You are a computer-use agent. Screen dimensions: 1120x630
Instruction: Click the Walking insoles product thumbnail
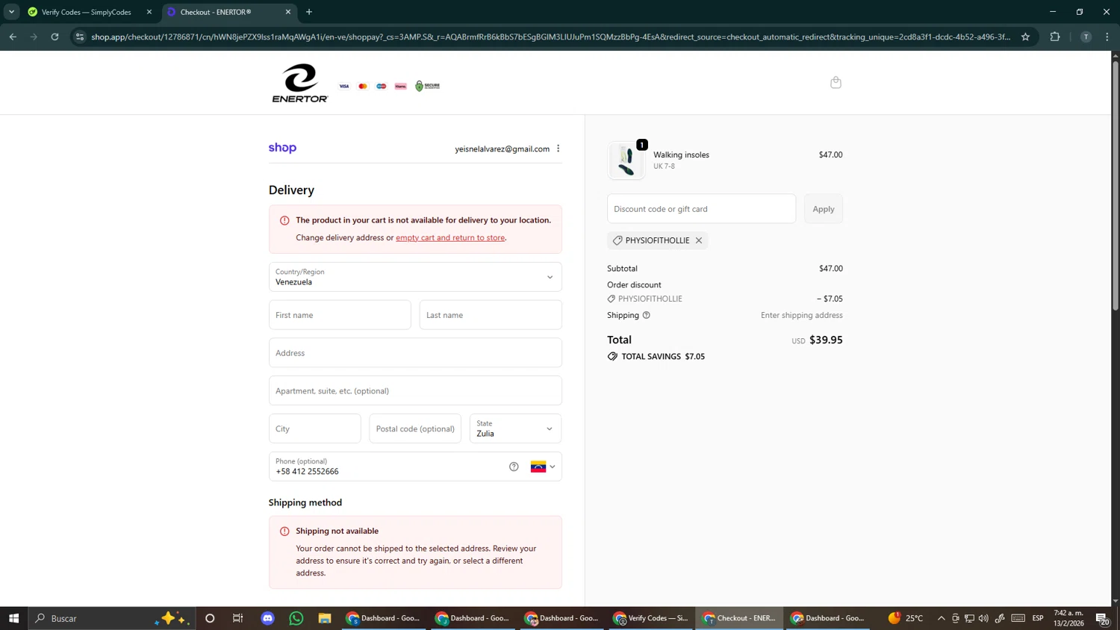626,160
